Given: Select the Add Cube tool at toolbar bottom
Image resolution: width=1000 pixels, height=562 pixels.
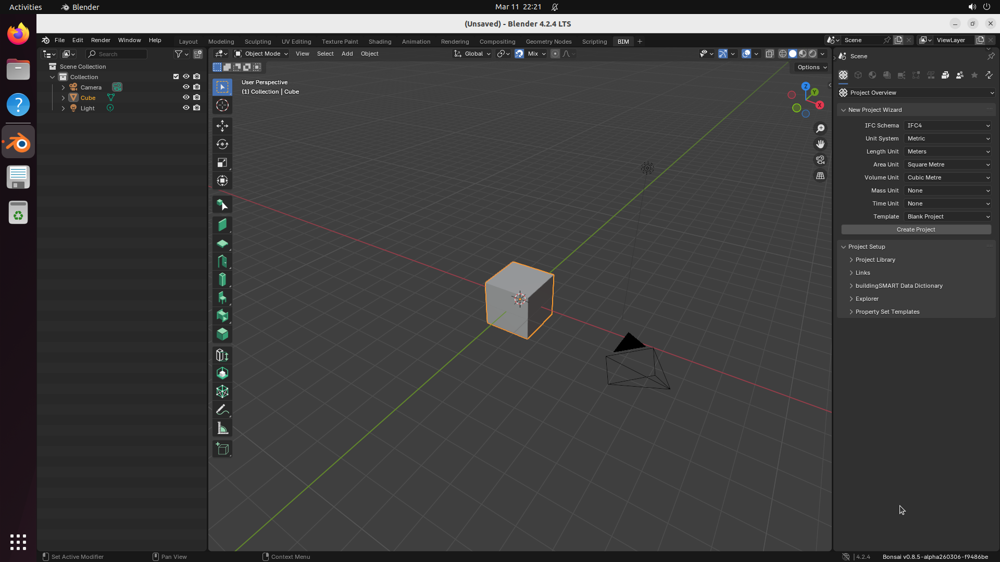Looking at the screenshot, I should coord(222,449).
